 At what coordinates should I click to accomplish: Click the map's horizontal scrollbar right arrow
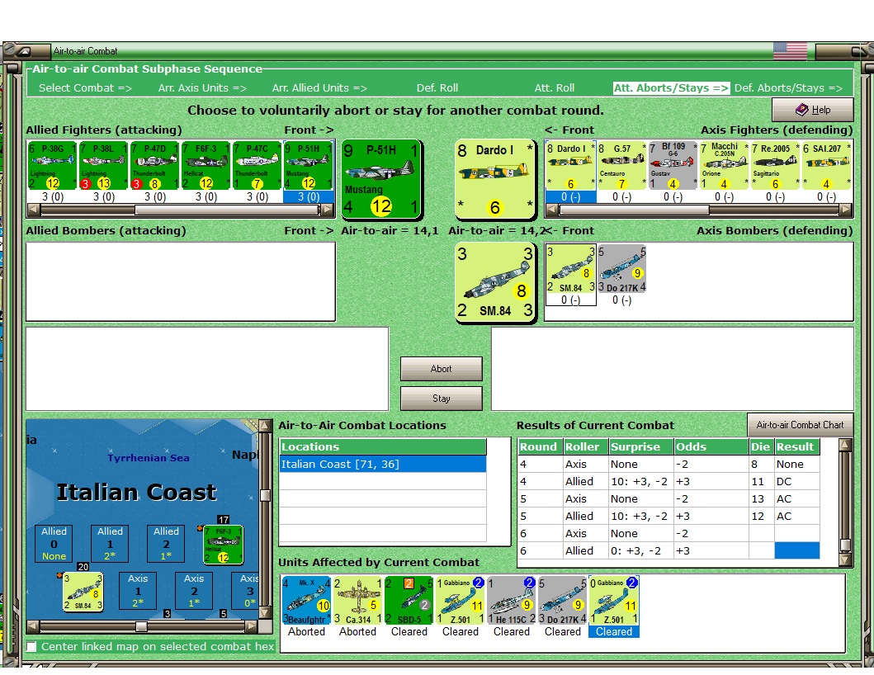[x=252, y=626]
